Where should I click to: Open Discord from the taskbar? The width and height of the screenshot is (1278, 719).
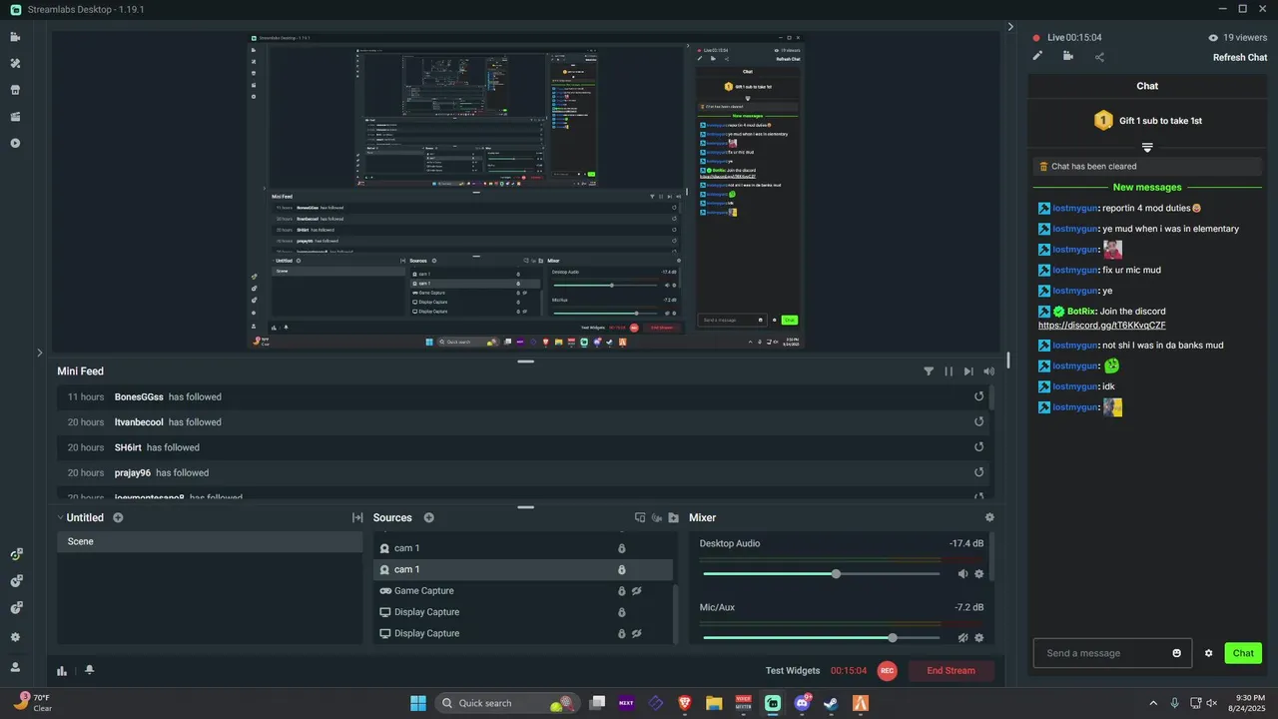coord(802,703)
